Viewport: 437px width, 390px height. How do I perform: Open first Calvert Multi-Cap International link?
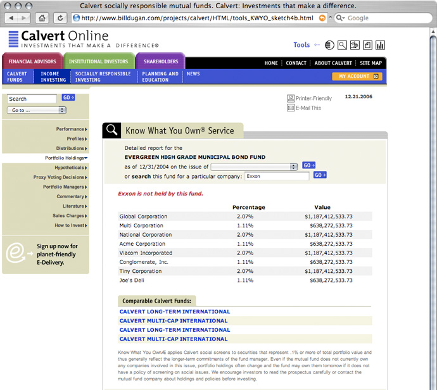[x=174, y=321]
